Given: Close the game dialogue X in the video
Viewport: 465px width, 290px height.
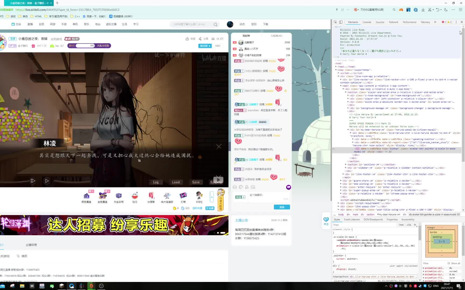Looking at the screenshot, I should tap(219, 146).
